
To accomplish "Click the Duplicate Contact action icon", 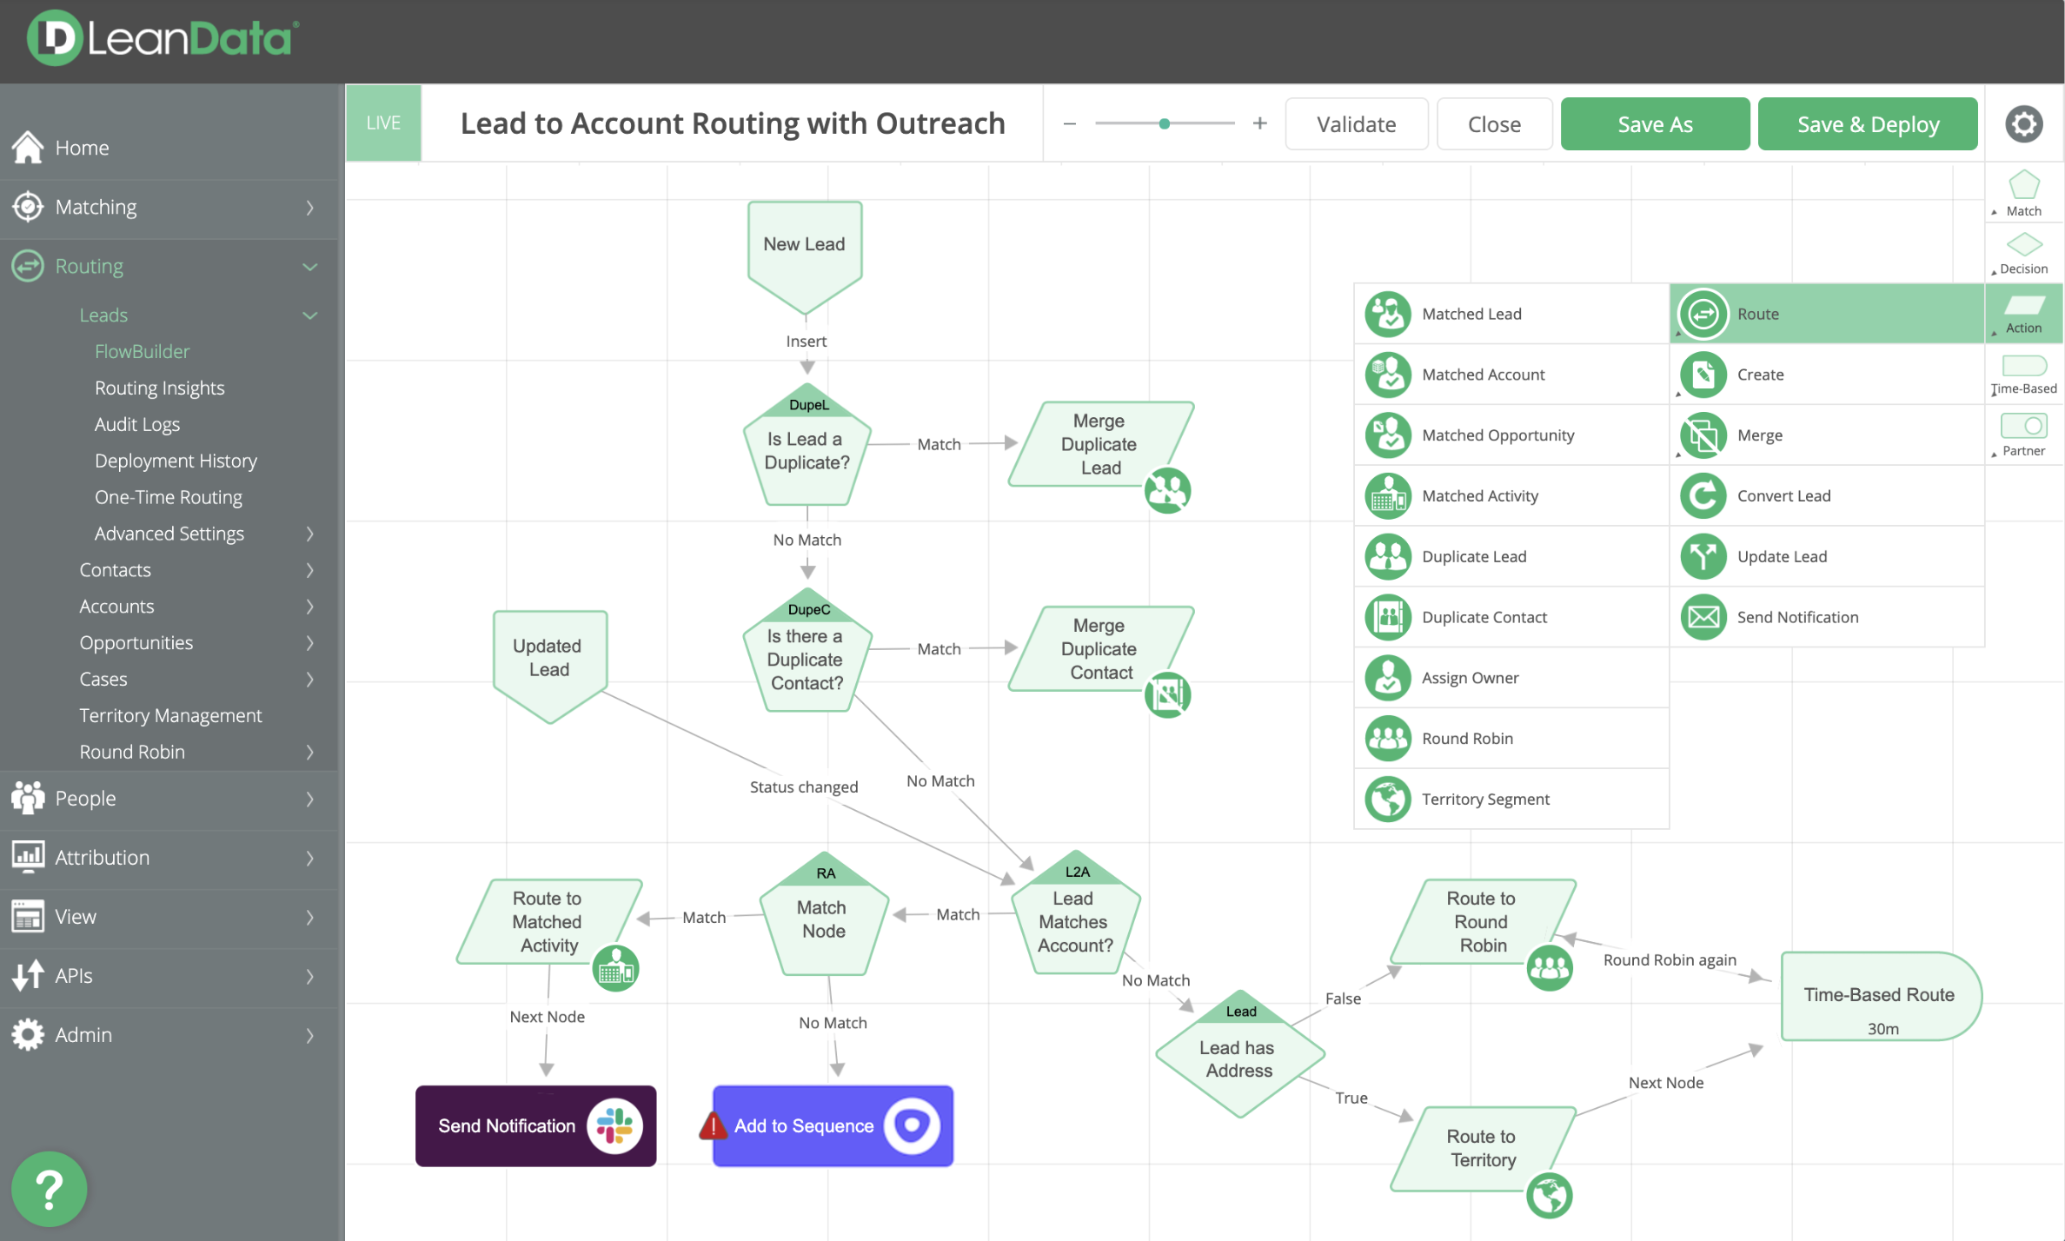I will pyautogui.click(x=1388, y=617).
